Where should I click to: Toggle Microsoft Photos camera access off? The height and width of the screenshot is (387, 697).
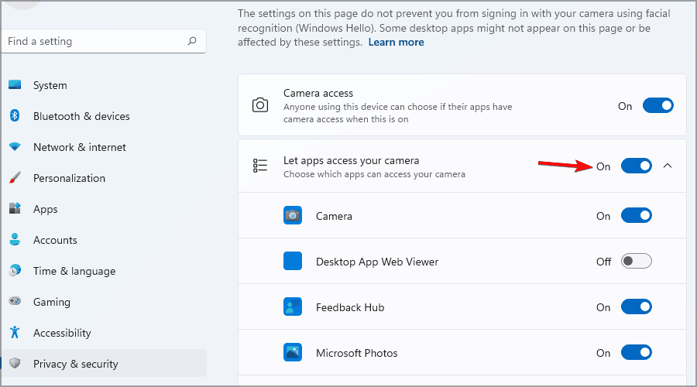[636, 353]
